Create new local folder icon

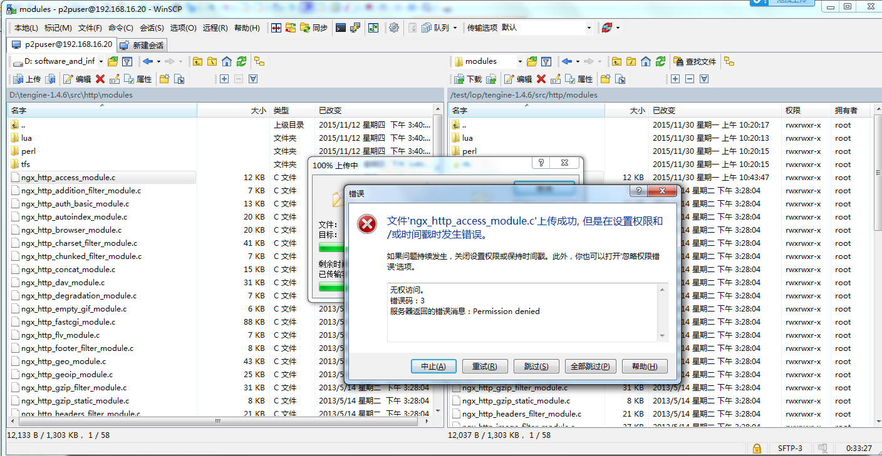[165, 79]
